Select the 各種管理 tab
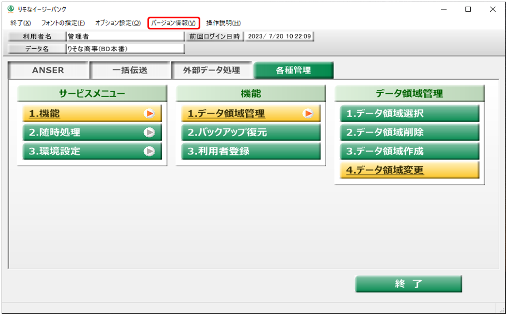Screen dimensions: 508x316 point(294,70)
